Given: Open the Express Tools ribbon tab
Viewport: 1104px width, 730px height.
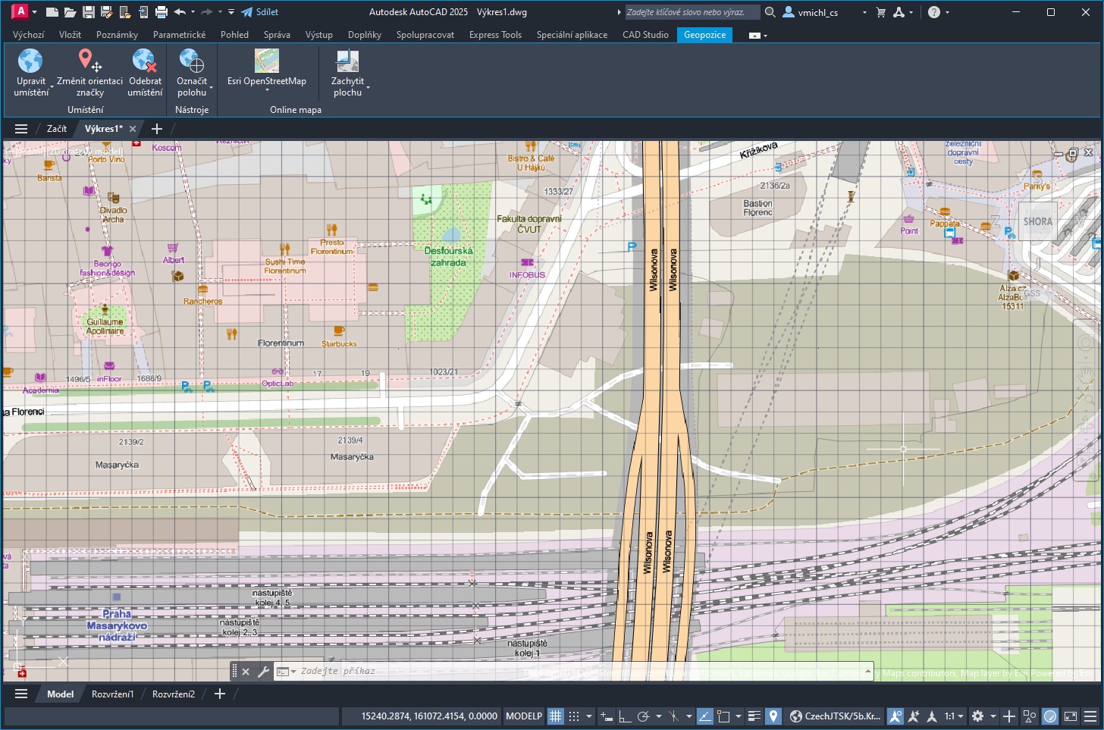Looking at the screenshot, I should coord(495,35).
